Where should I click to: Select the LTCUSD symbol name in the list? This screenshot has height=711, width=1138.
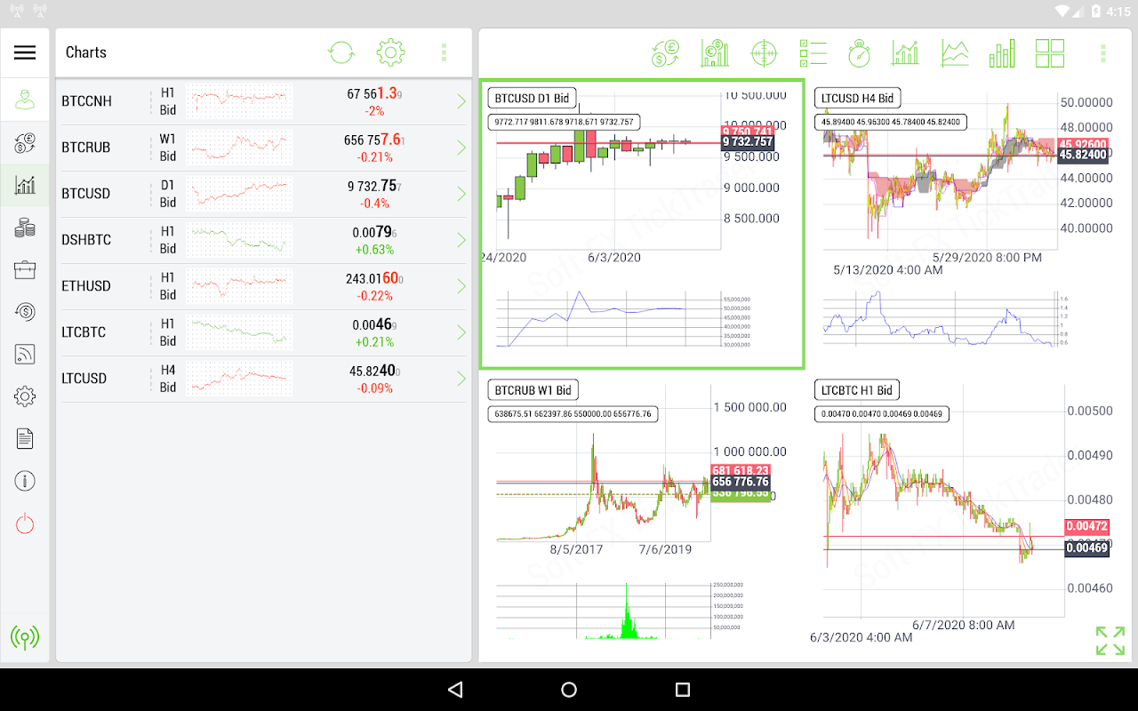tap(85, 379)
